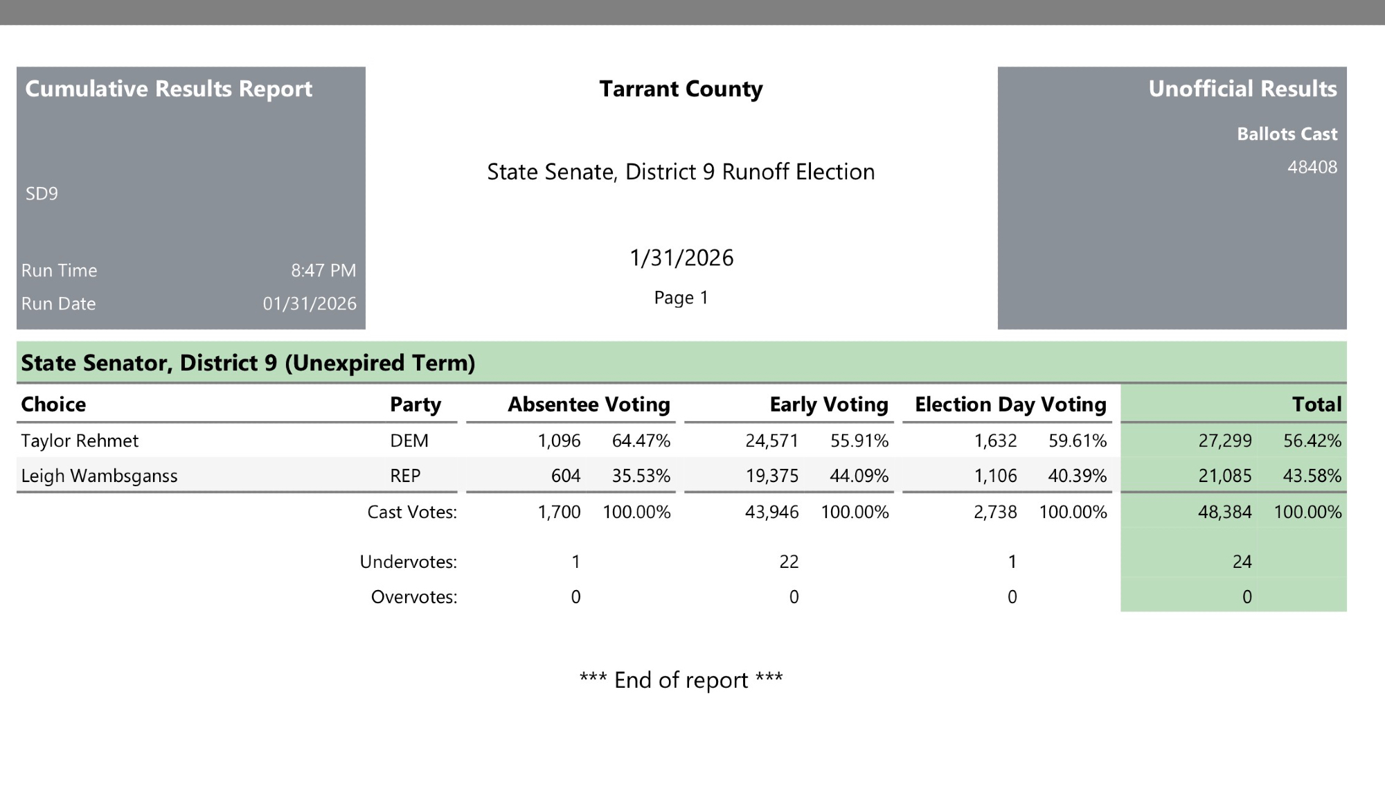Image resolution: width=1385 pixels, height=793 pixels.
Task: Click the State Senate District 9 Runoff subtitle
Action: 681,172
